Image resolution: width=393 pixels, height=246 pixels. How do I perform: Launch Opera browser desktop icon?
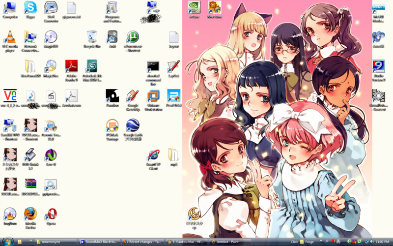tap(51, 214)
